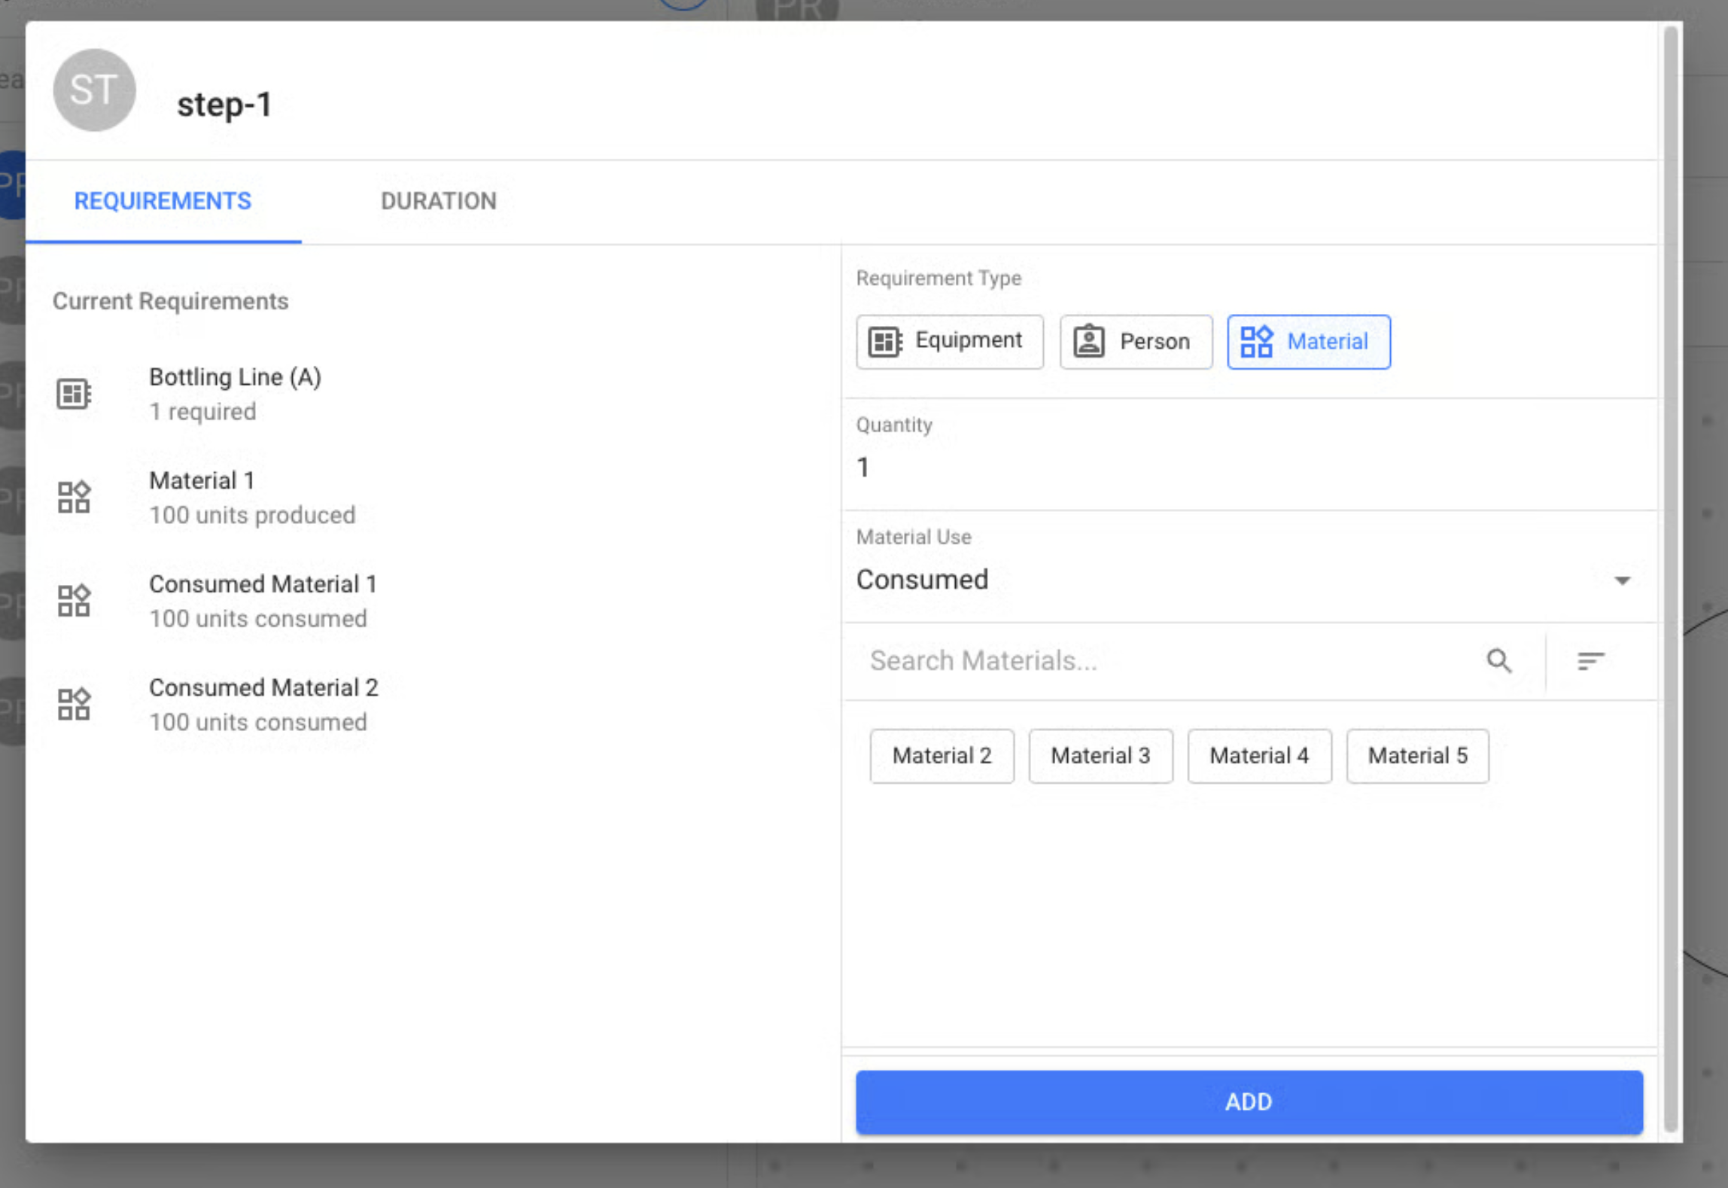Switch to the Duration tab

(x=438, y=201)
